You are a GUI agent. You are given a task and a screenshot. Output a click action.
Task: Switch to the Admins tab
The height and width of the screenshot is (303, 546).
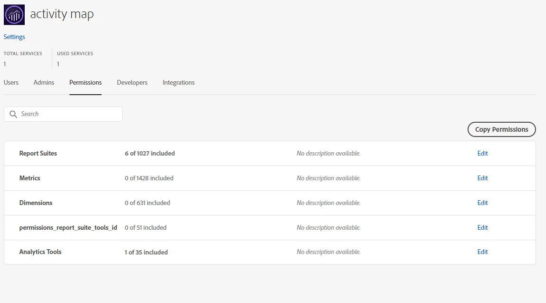44,83
